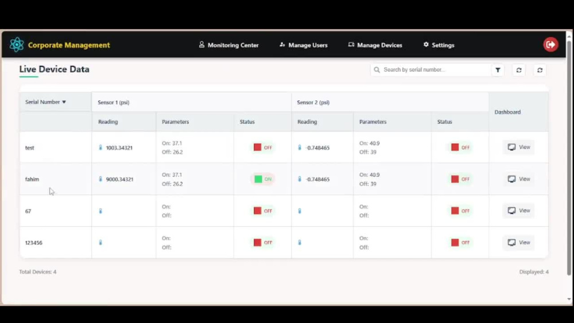The width and height of the screenshot is (574, 323).
Task: Click the Corporate Management title link
Action: 69,45
